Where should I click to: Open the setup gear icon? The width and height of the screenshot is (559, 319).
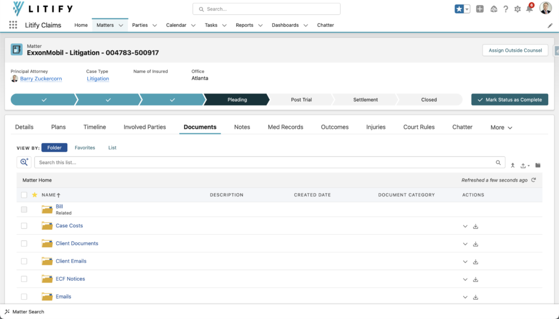tap(517, 9)
